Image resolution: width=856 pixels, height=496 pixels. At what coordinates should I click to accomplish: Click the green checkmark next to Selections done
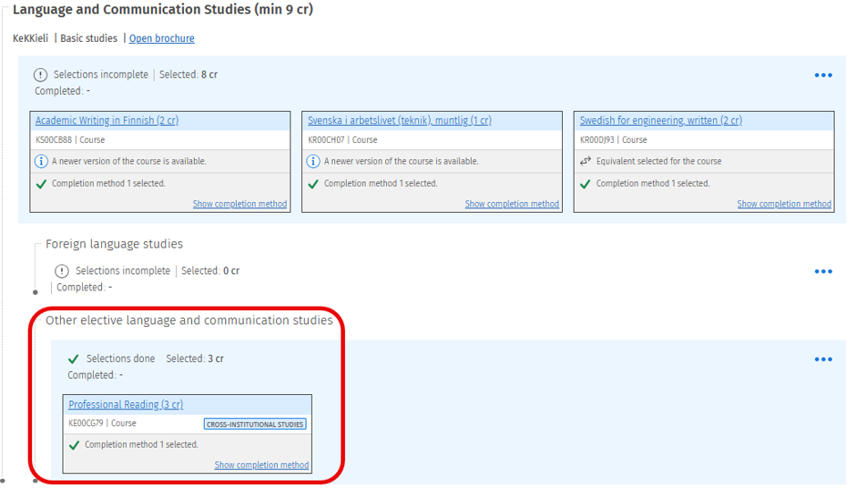pyautogui.click(x=73, y=359)
